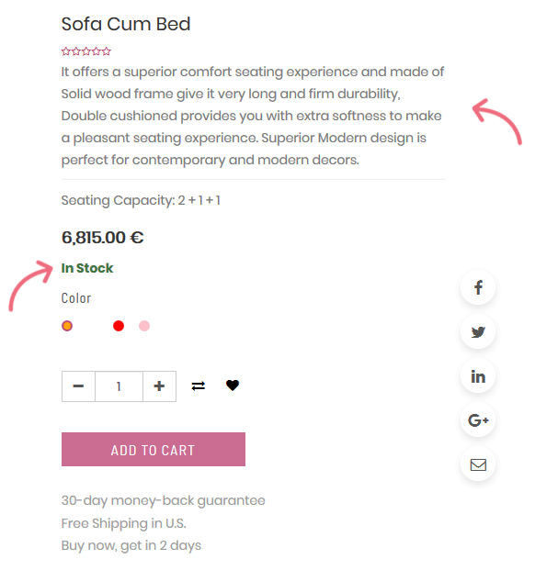Viewport: 535px width, 570px height.
Task: Increase quantity with plus button
Action: coord(159,386)
